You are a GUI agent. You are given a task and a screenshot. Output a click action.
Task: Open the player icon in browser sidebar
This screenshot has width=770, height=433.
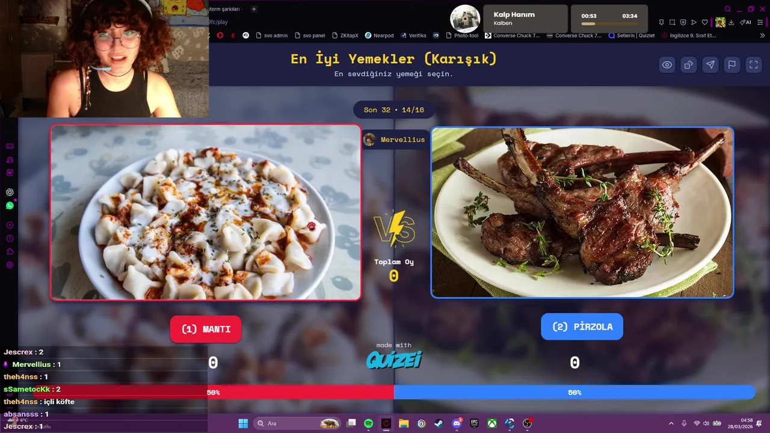pyautogui.click(x=10, y=225)
